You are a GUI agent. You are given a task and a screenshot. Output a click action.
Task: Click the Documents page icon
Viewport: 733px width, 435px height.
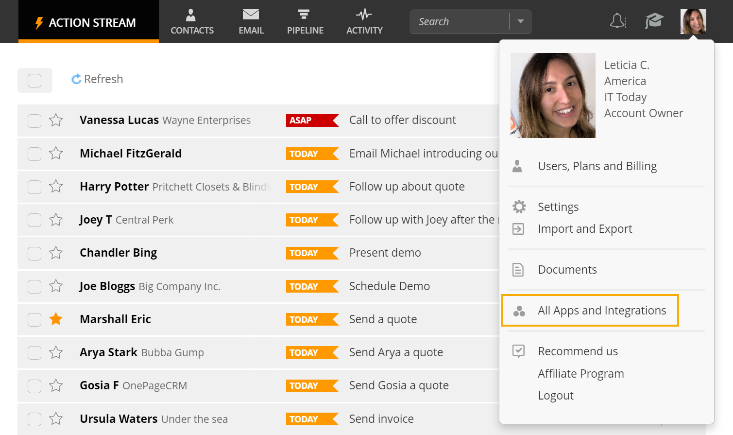click(518, 270)
